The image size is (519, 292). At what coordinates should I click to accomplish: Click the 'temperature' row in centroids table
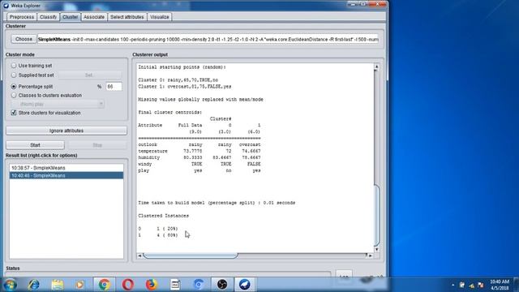(x=199, y=151)
